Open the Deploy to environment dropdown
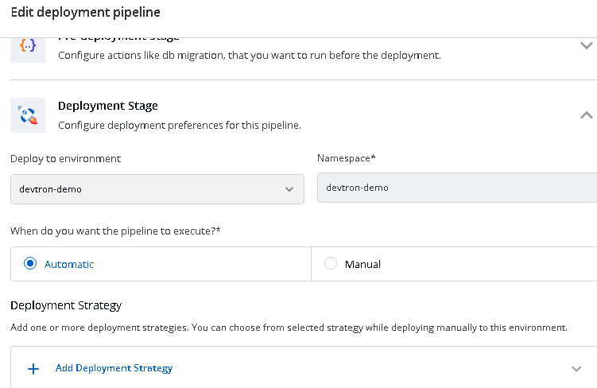This screenshot has width=597, height=388. 157,189
